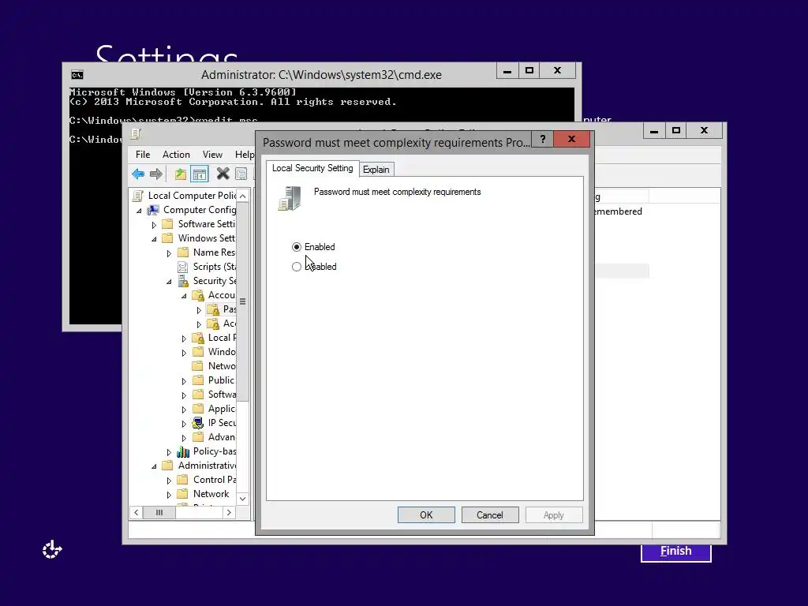Click the grey Forward arrow toolbar icon

[x=156, y=174]
